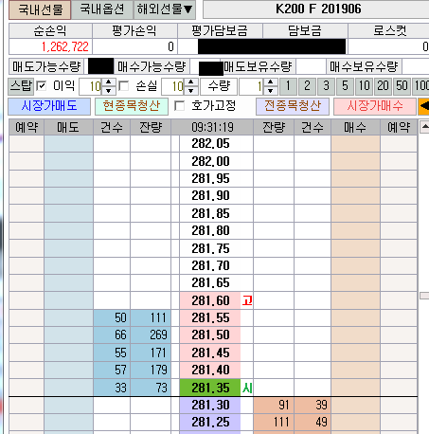Increase the 수량 quantity with the up arrow

point(270,82)
